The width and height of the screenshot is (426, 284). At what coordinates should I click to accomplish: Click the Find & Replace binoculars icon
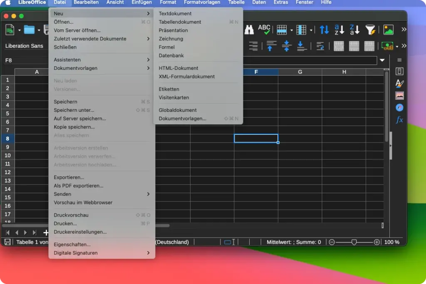click(249, 30)
